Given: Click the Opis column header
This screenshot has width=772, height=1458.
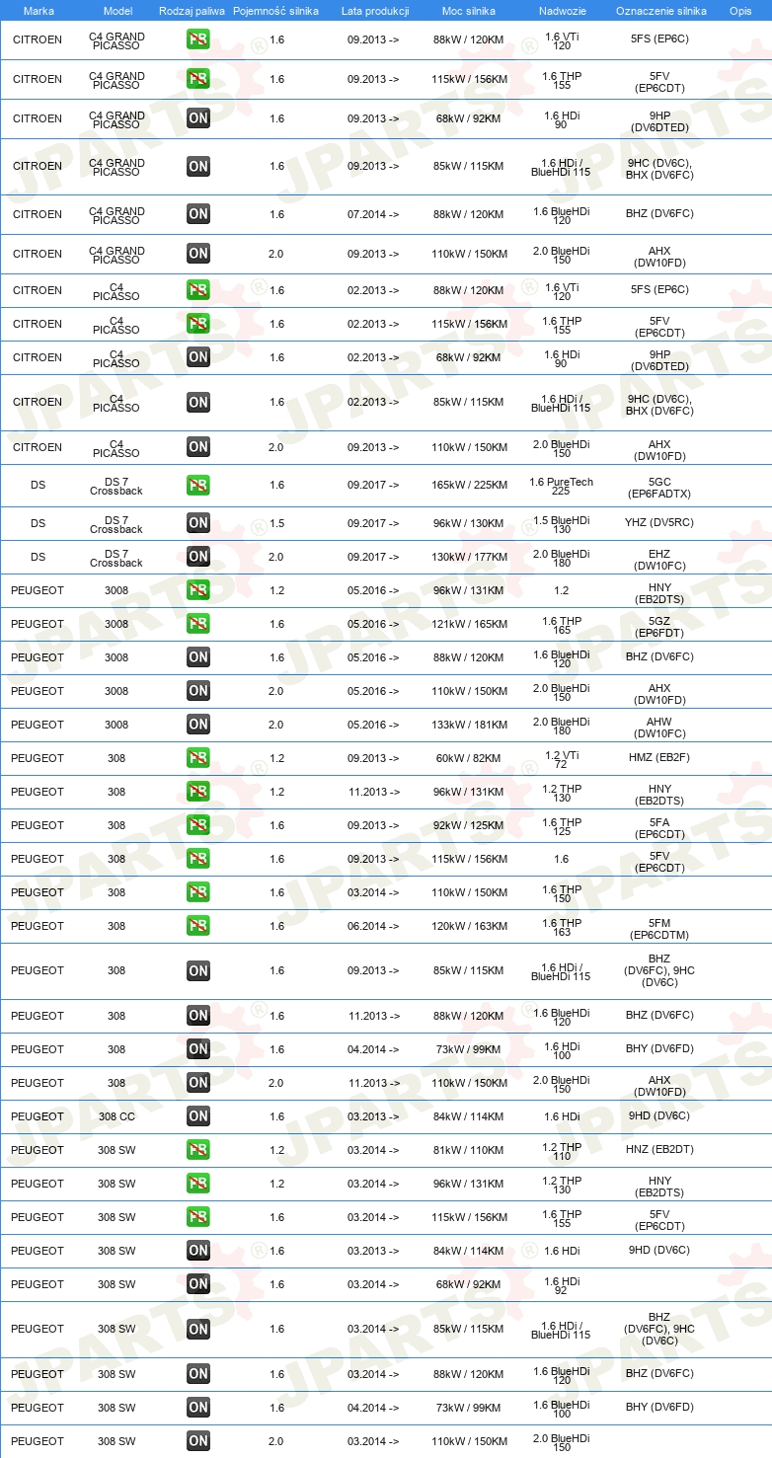Looking at the screenshot, I should click(x=739, y=10).
